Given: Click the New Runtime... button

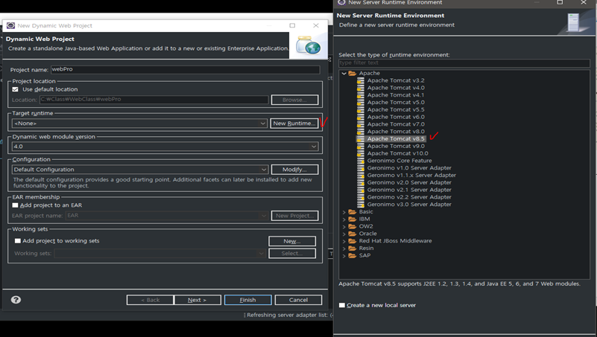Looking at the screenshot, I should (294, 123).
